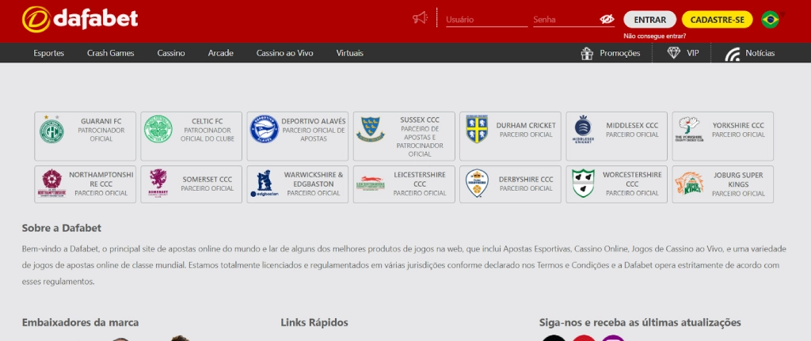This screenshot has width=811, height=341.
Task: Click the Northamptonshire CCC logo
Action: (x=51, y=184)
